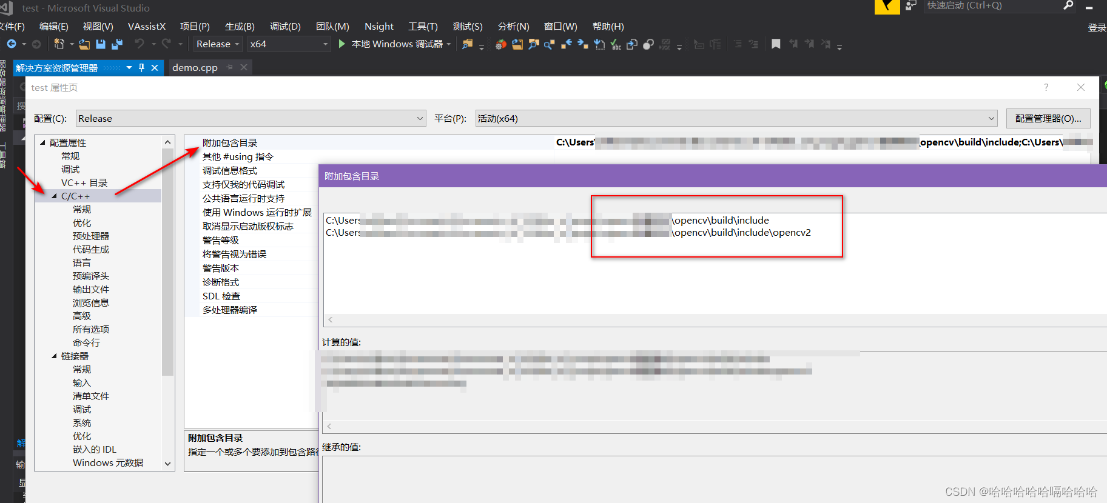Open Solution Explorer window options dropdown
Image resolution: width=1107 pixels, height=503 pixels.
tap(129, 68)
